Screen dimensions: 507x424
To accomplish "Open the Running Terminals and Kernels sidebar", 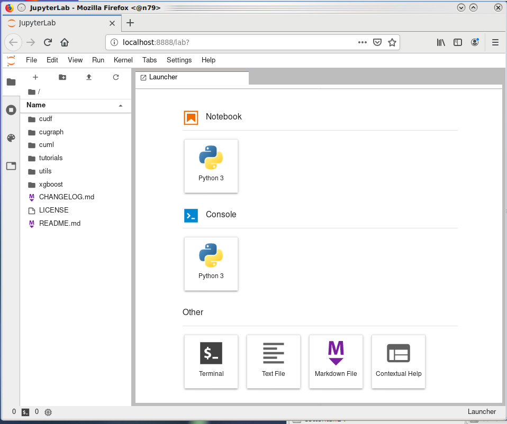I will click(11, 110).
